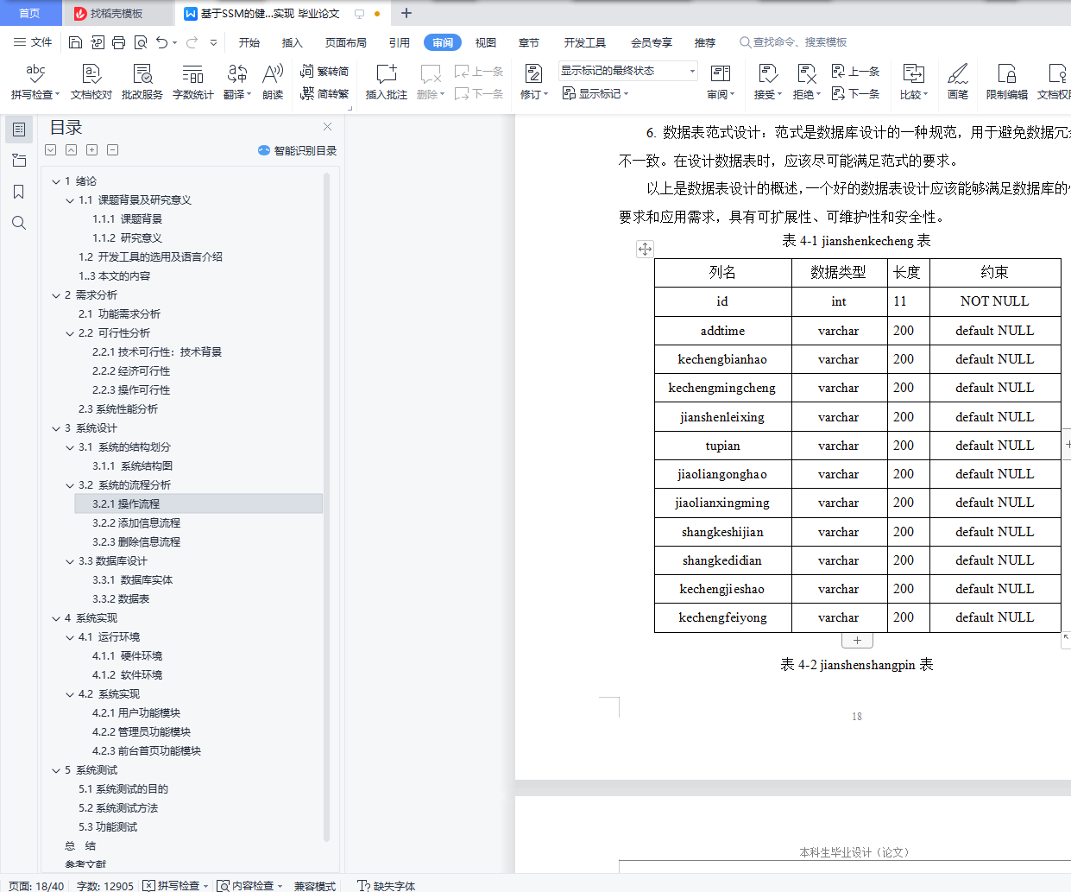Click the kechengbianhao table cell

click(x=722, y=359)
